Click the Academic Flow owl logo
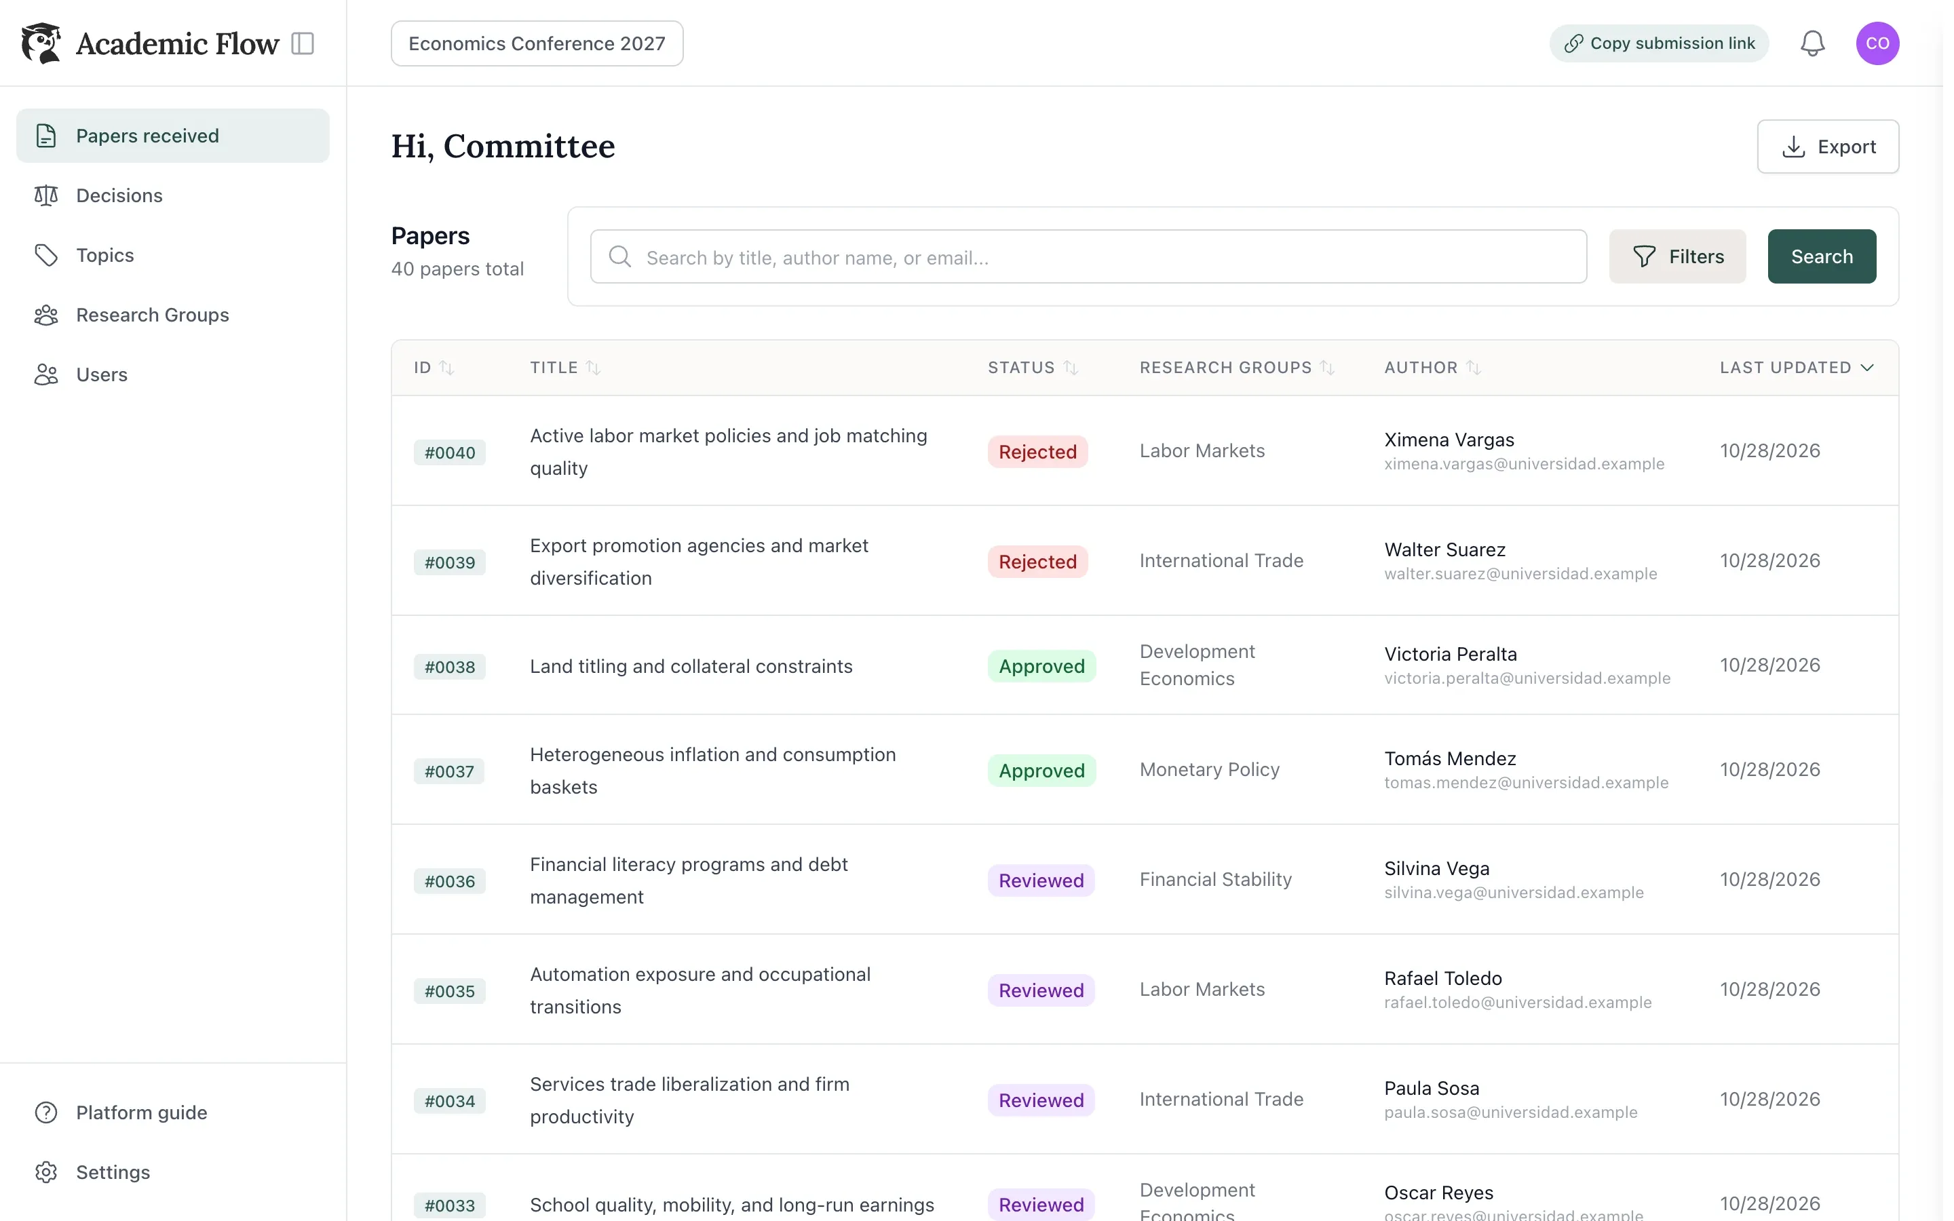 pos(41,43)
